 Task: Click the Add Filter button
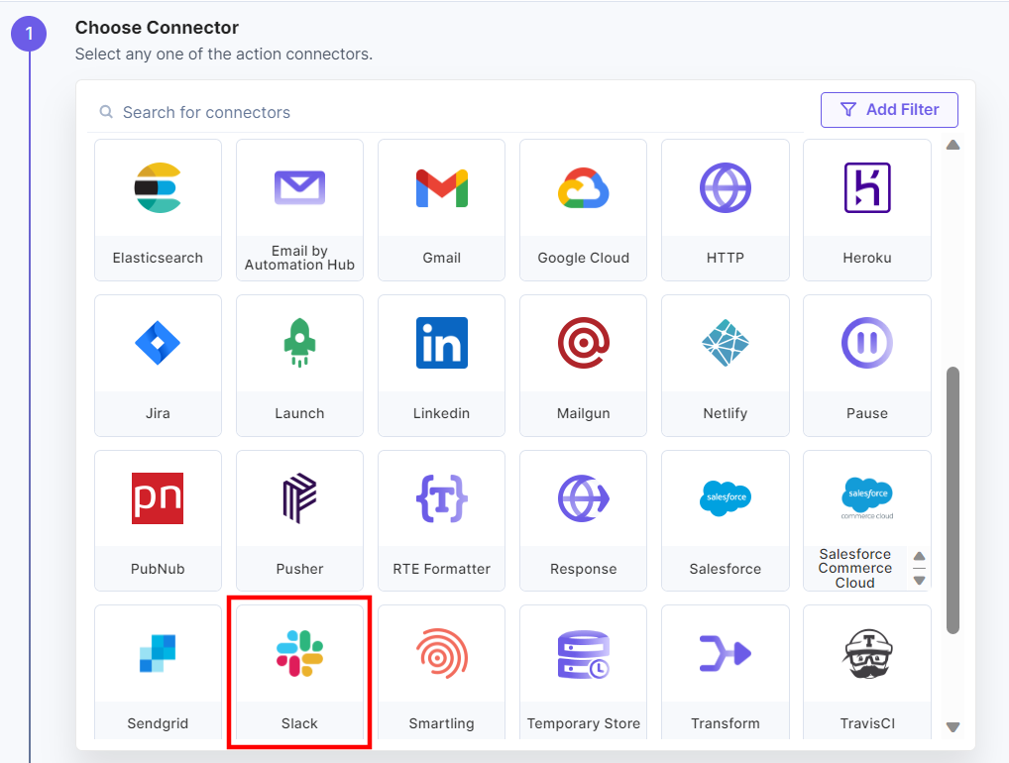pos(889,110)
